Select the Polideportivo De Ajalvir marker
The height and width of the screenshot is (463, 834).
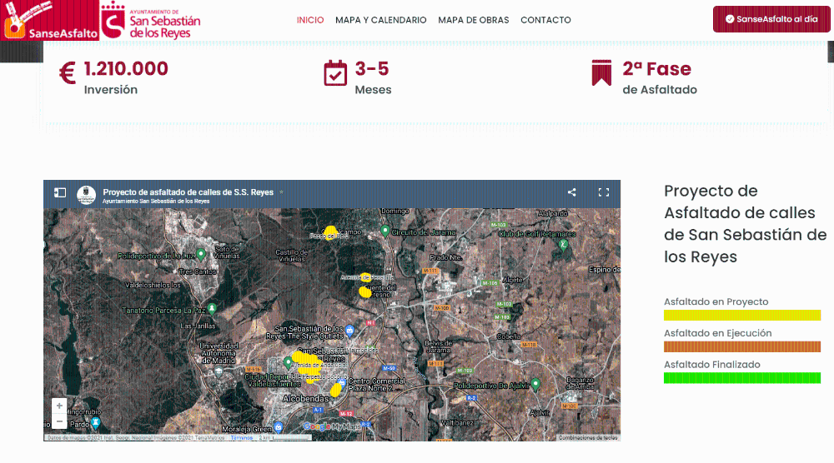[536, 384]
